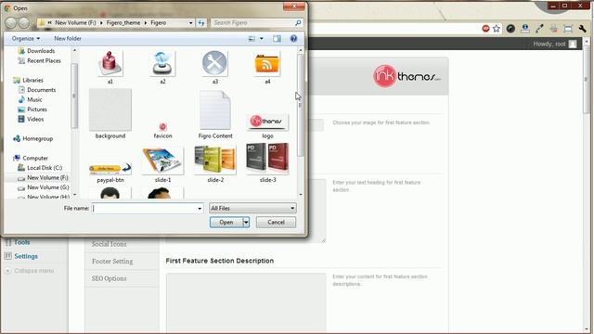Open the Documents library
The height and width of the screenshot is (334, 594).
(x=37, y=90)
